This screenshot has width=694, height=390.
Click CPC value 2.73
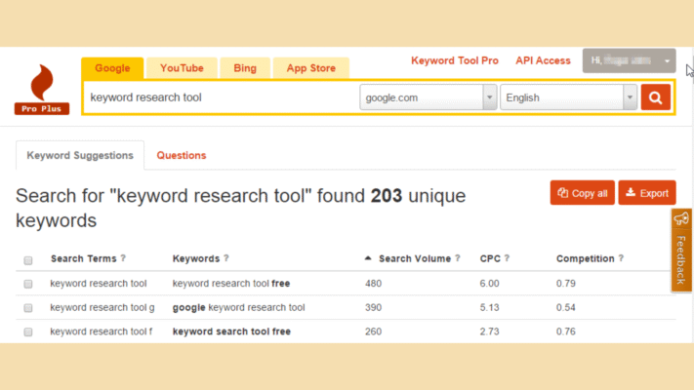click(x=490, y=331)
